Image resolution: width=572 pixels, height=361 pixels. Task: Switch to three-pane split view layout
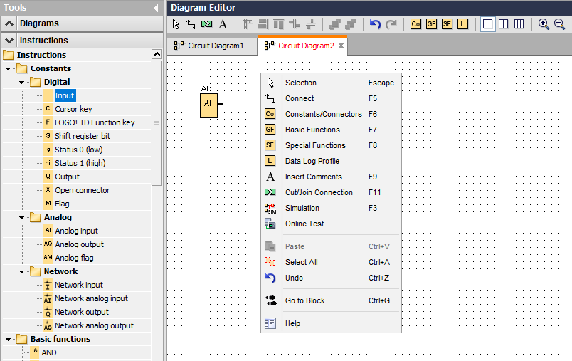pos(519,24)
